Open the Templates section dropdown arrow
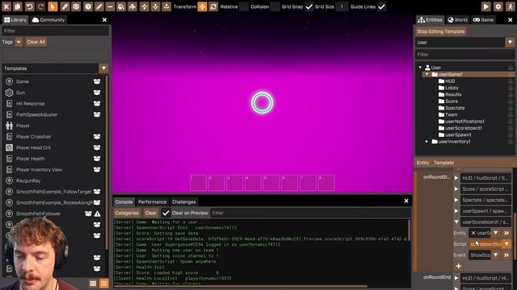Screen dimensions: 517x290 [x=103, y=68]
